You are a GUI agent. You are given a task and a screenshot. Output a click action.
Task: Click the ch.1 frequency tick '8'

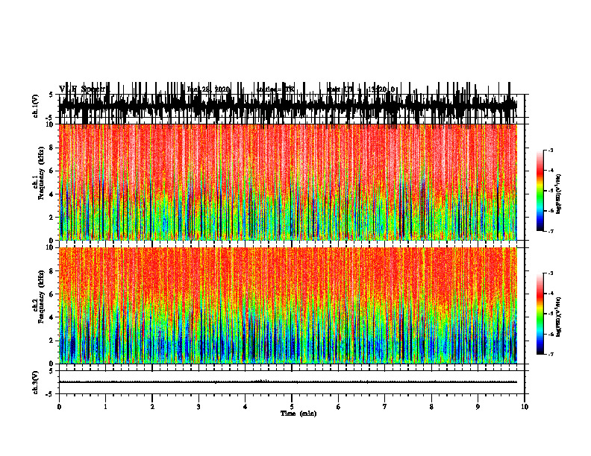click(52, 148)
